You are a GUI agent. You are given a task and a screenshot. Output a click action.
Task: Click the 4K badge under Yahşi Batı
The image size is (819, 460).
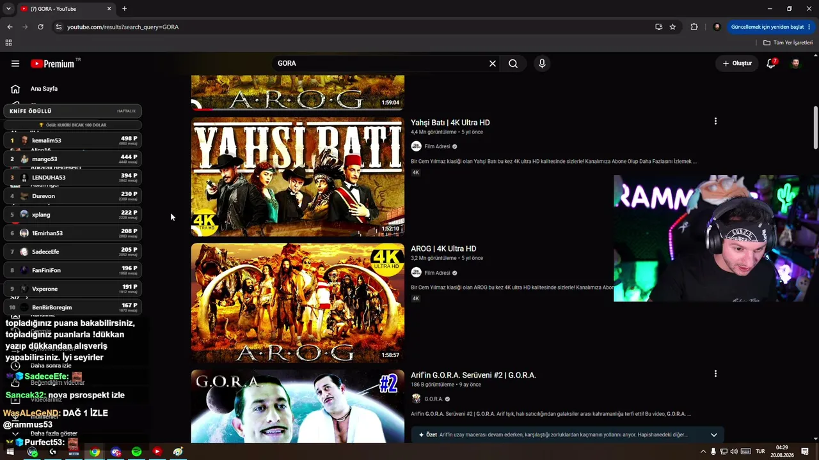coord(416,172)
